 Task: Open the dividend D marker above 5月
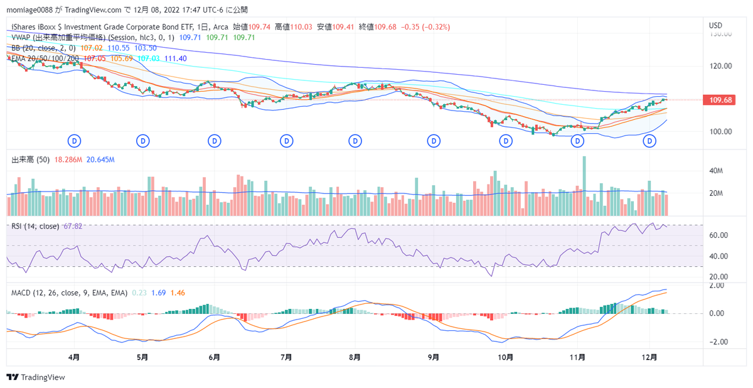(143, 141)
